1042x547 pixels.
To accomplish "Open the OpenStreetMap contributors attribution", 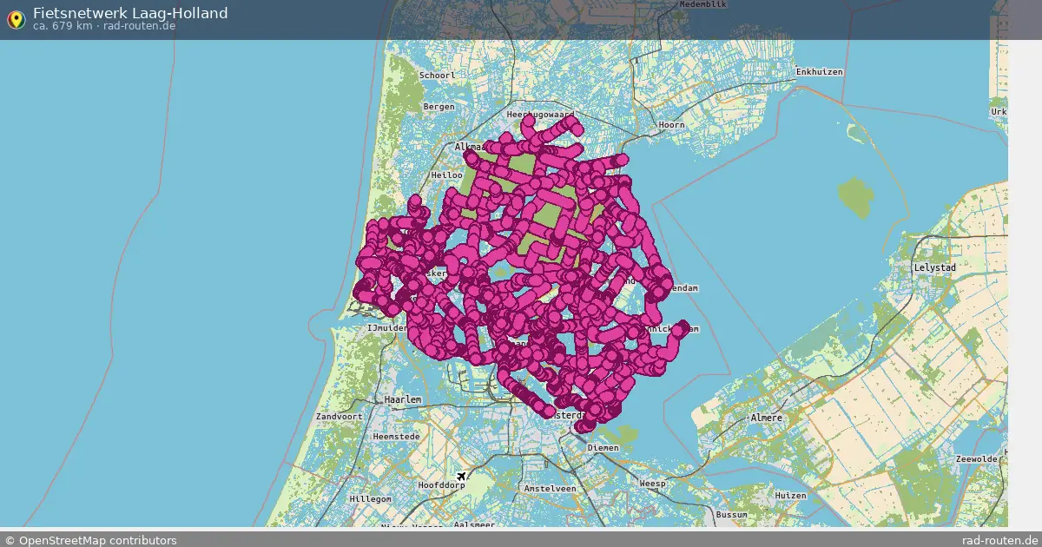I will 90,540.
